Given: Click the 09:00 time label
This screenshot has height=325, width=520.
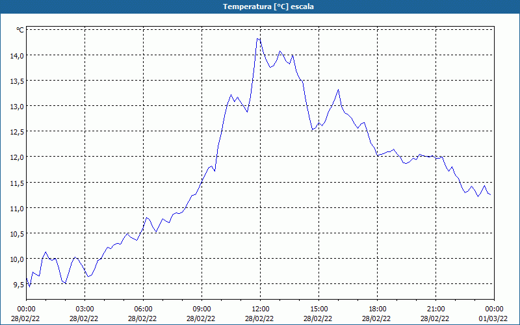Looking at the screenshot, I should [201, 309].
